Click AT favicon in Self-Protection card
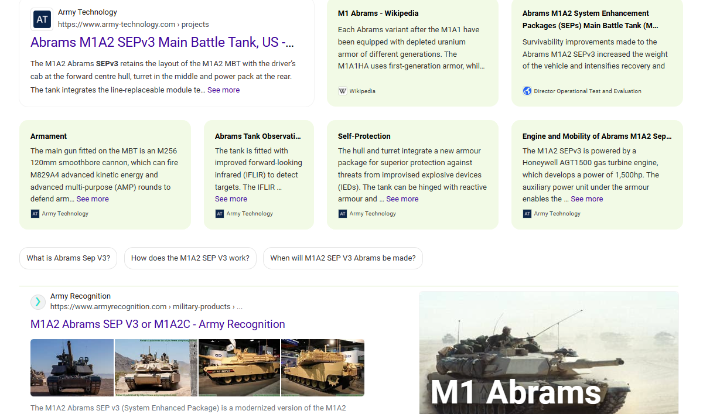 pos(343,214)
